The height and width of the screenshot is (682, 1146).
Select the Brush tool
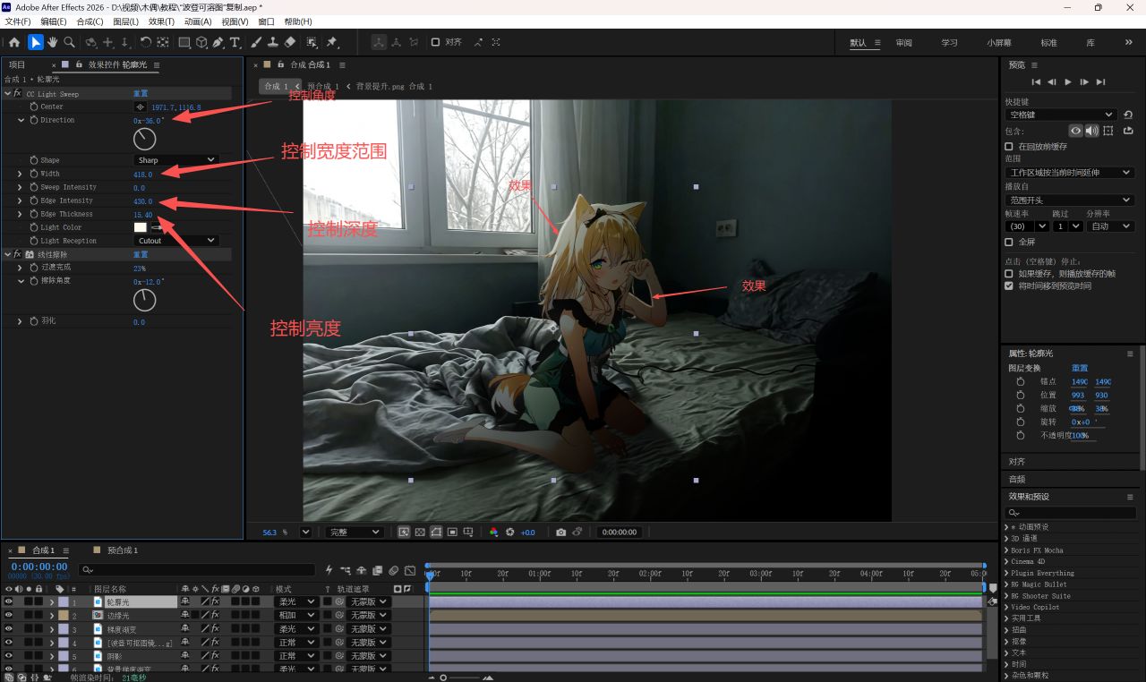click(256, 42)
